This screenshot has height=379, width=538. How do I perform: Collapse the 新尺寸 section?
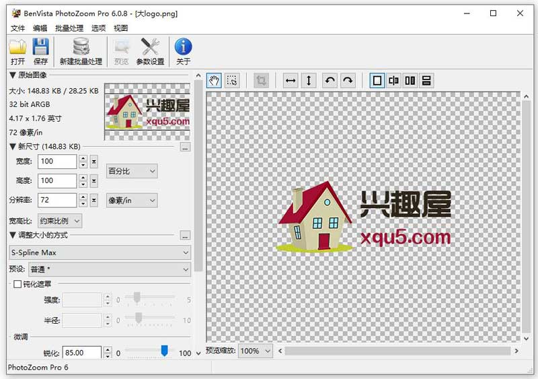click(13, 147)
